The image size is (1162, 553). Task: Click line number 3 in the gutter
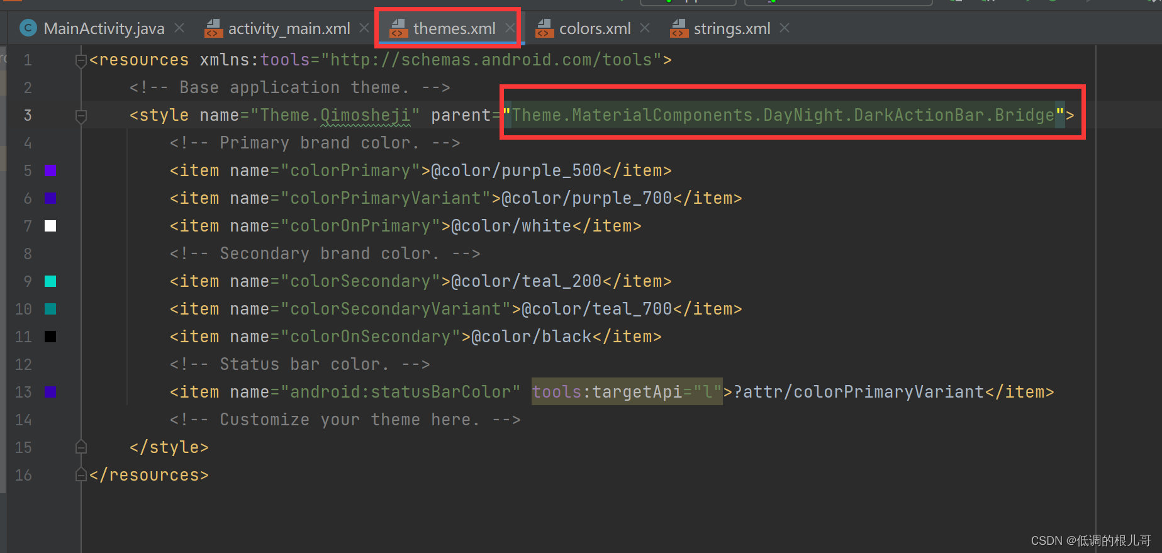click(x=28, y=115)
